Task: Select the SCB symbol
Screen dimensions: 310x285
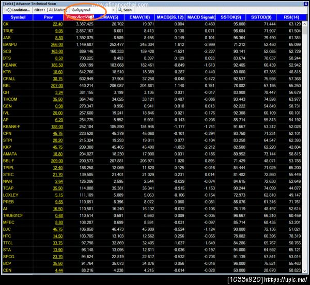Action: (x=7, y=52)
